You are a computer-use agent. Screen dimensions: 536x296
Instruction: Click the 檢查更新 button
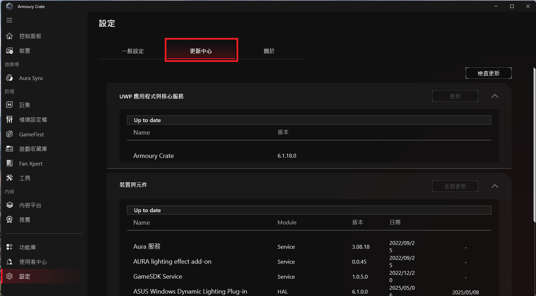[x=488, y=73]
